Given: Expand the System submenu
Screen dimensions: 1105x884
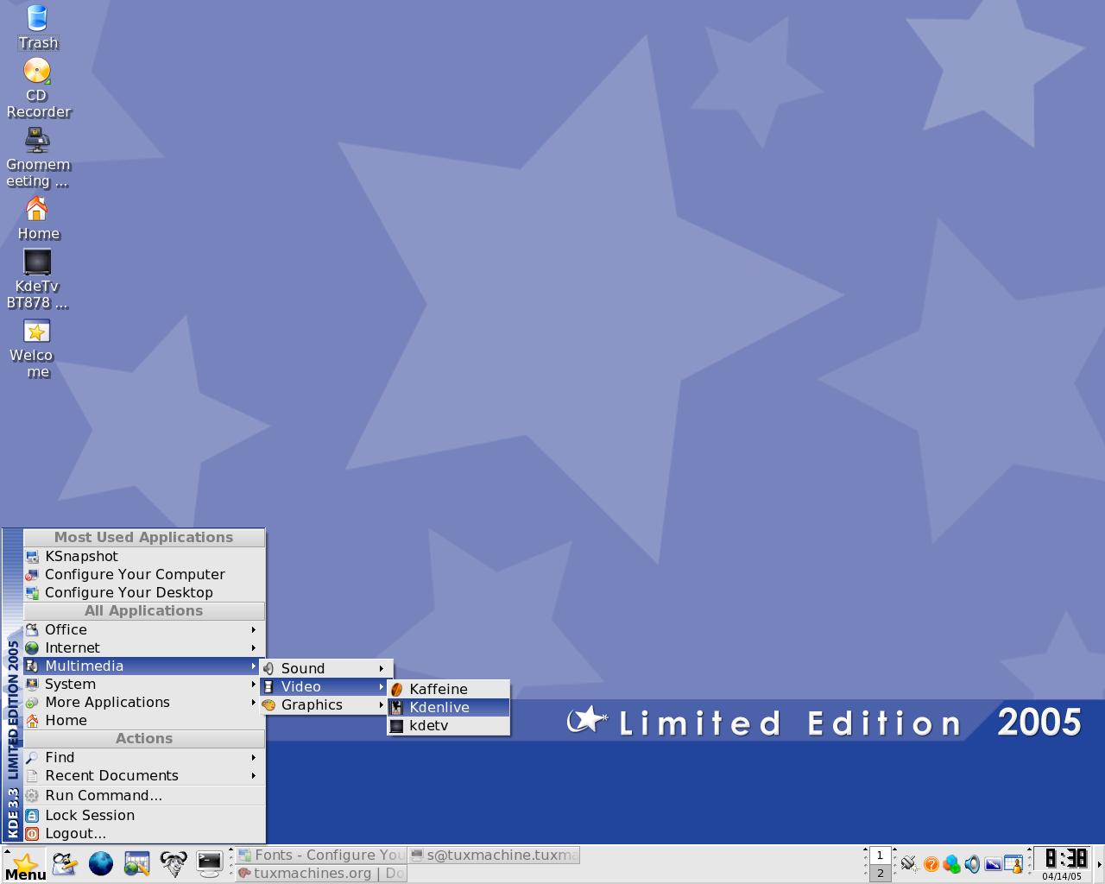Looking at the screenshot, I should [x=144, y=684].
